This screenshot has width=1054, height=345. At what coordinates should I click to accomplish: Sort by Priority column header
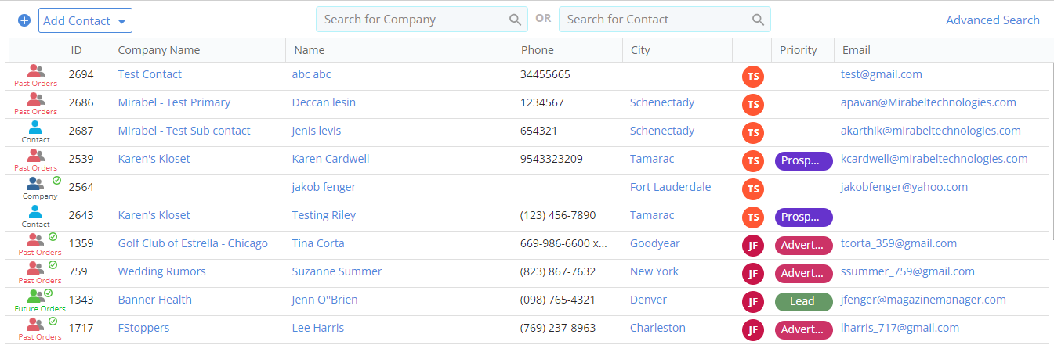[798, 50]
